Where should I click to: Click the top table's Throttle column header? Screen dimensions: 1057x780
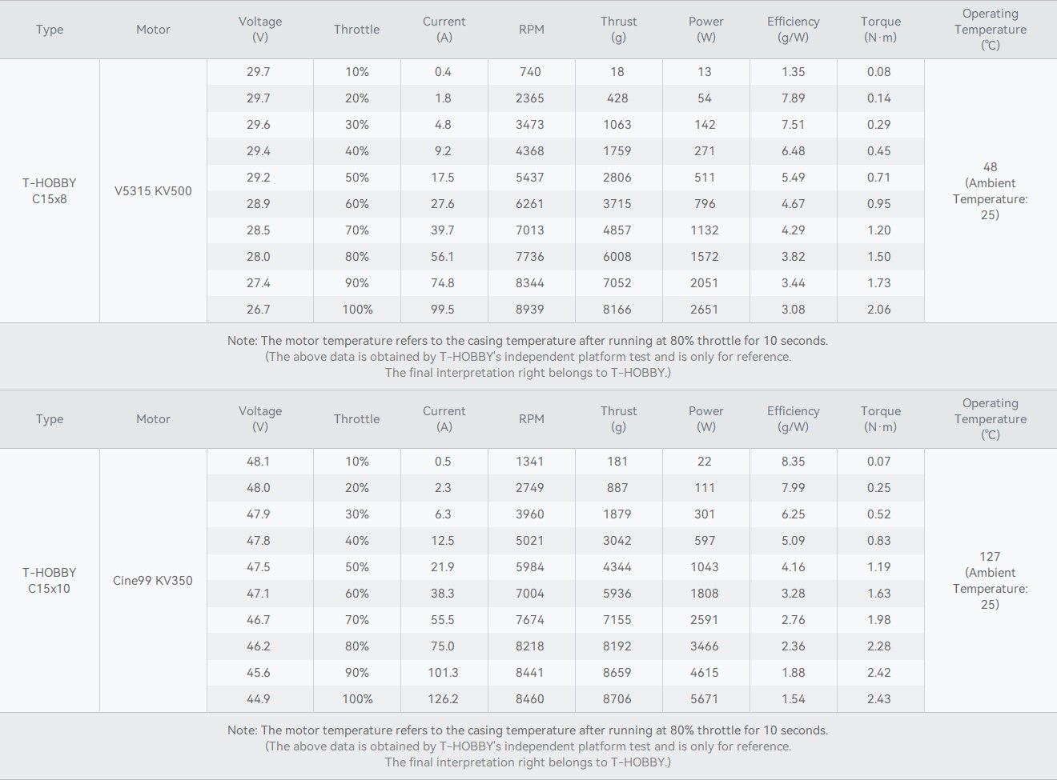click(x=356, y=30)
